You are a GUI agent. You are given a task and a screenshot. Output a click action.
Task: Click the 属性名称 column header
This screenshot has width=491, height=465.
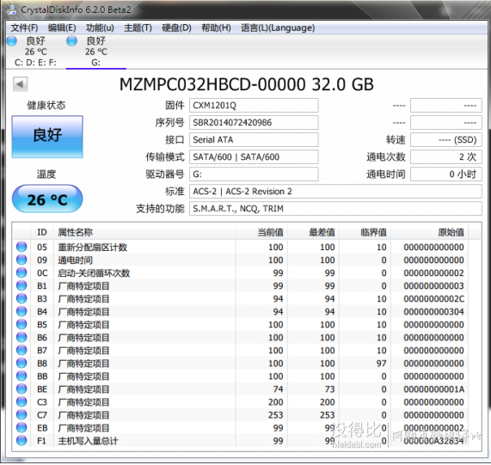(144, 232)
